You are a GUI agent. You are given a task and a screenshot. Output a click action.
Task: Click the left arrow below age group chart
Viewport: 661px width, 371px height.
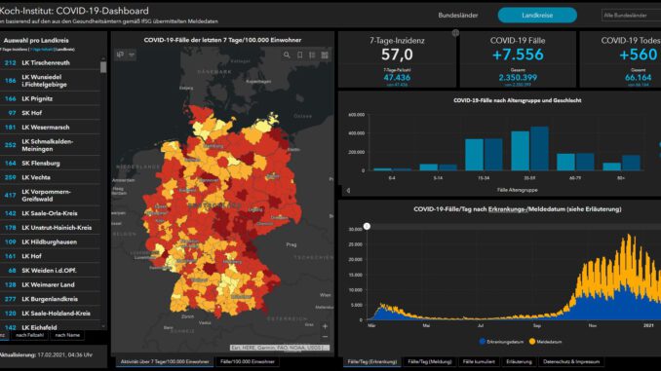[x=348, y=191]
